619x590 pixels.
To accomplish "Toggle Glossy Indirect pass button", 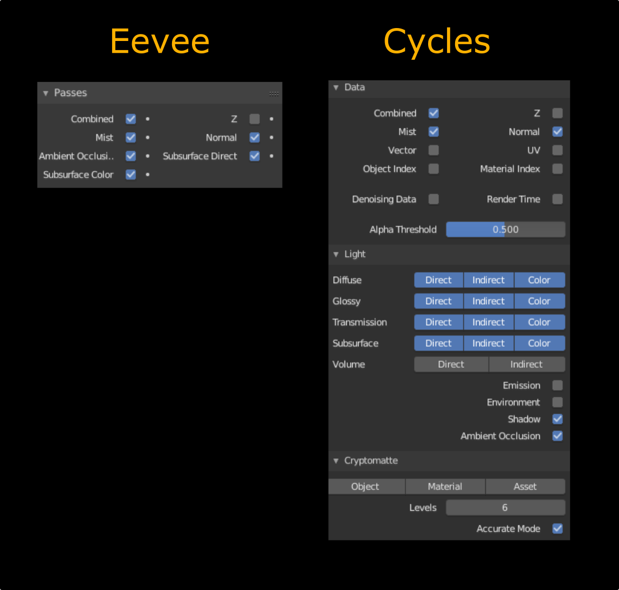I will (x=489, y=301).
